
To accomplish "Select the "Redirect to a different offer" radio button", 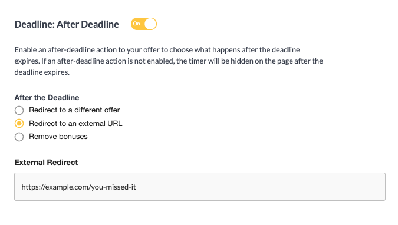I will pyautogui.click(x=19, y=110).
